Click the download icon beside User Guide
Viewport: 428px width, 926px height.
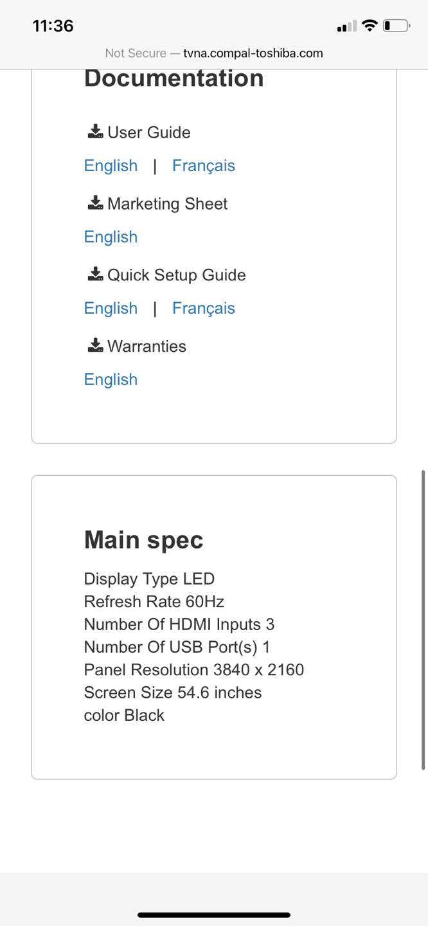coord(95,132)
